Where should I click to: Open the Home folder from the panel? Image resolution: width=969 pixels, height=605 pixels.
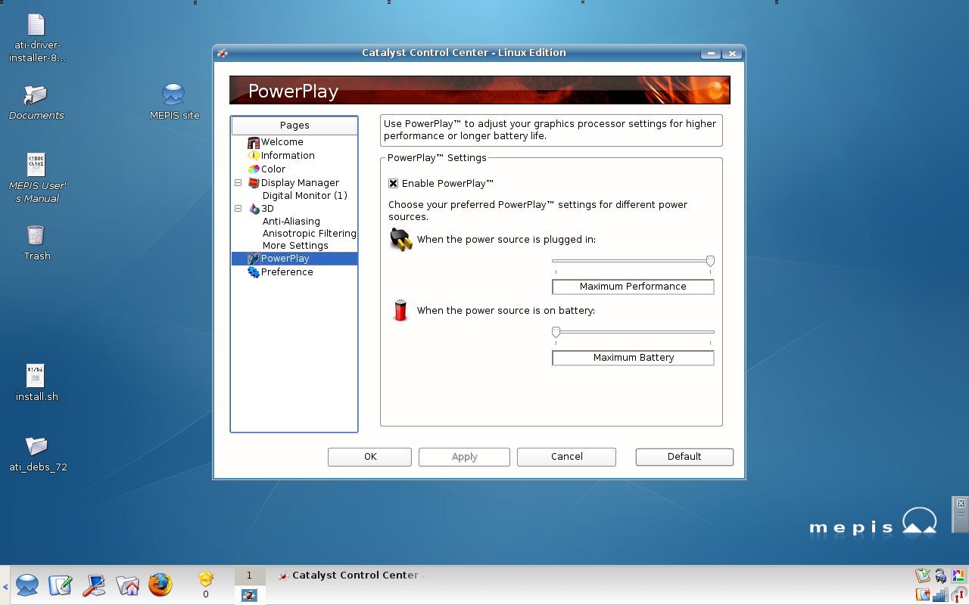tap(127, 585)
